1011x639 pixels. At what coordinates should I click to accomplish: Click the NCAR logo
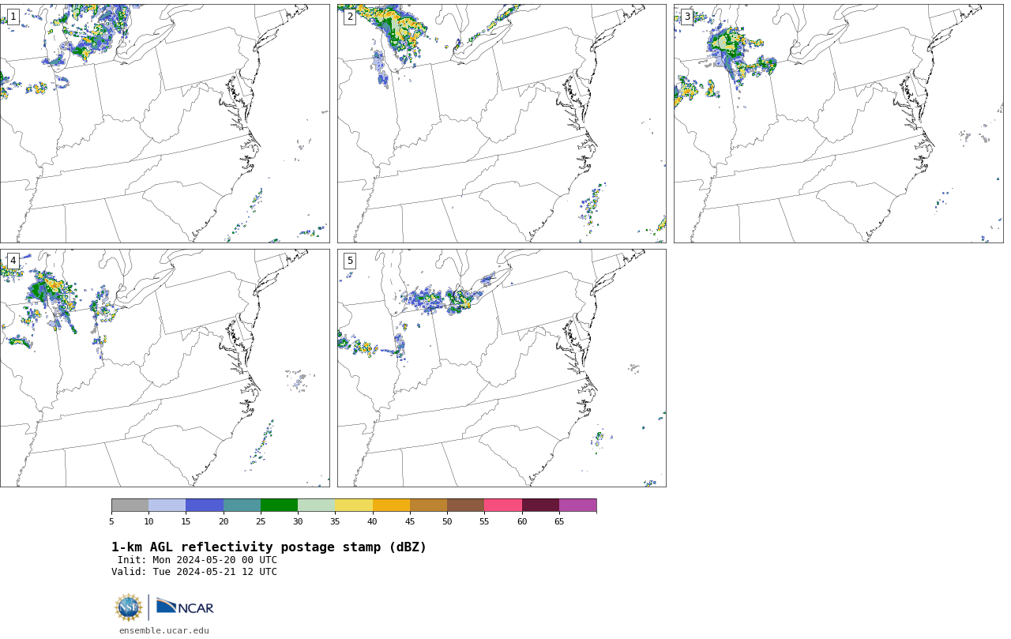pyautogui.click(x=185, y=607)
